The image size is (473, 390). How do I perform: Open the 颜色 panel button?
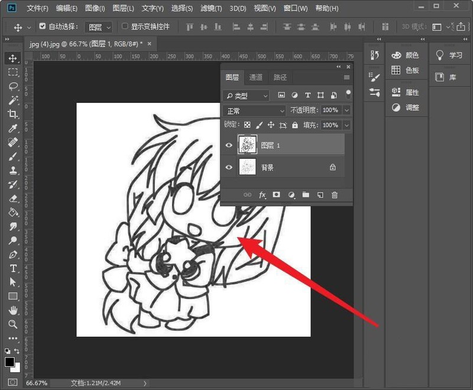[x=406, y=55]
